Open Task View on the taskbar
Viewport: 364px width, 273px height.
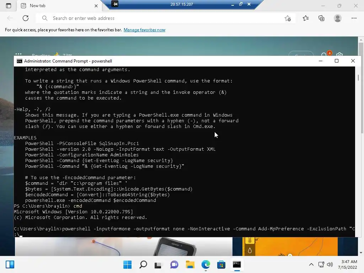(x=158, y=264)
